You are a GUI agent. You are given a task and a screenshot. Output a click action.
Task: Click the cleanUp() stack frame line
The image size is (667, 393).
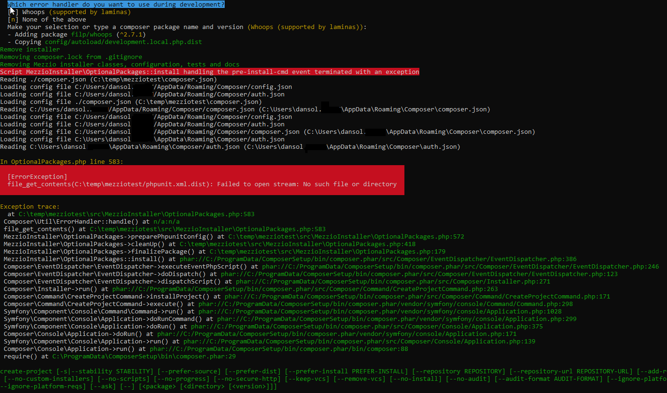point(187,244)
